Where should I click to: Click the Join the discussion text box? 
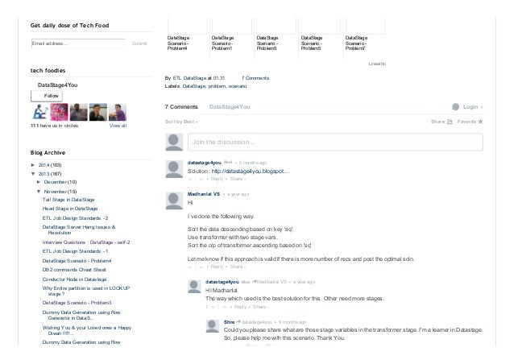335,142
